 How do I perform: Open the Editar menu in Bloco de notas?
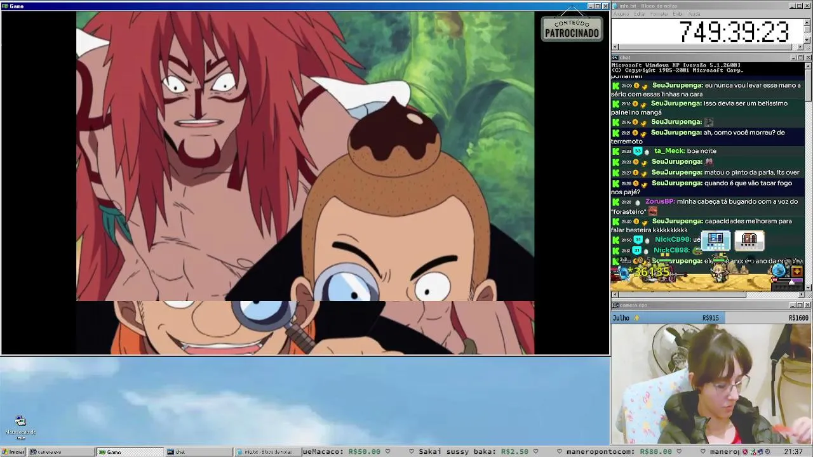(x=640, y=14)
